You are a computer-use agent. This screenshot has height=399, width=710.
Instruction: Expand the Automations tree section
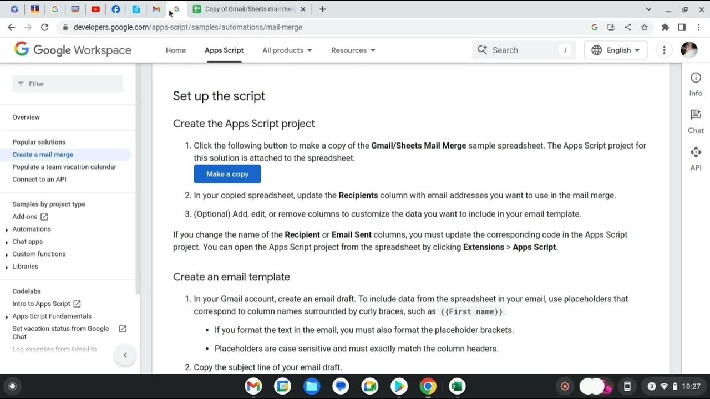[x=7, y=229]
